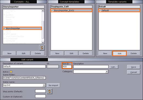Delete the selected concept

click(38, 53)
